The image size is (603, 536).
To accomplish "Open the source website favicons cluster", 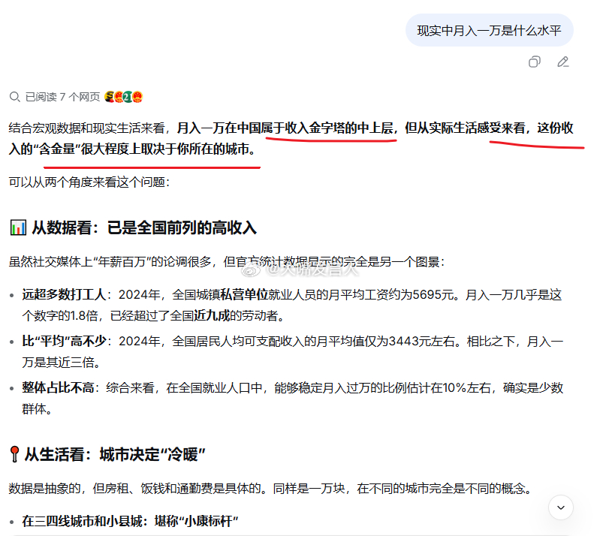I will pyautogui.click(x=123, y=97).
